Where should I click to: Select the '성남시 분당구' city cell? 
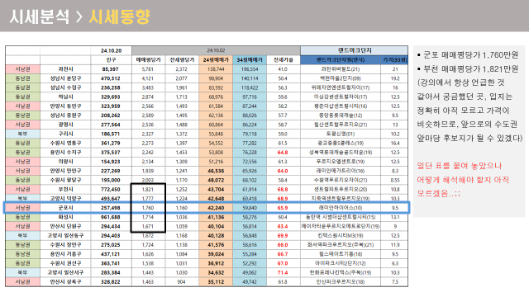[x=65, y=78]
